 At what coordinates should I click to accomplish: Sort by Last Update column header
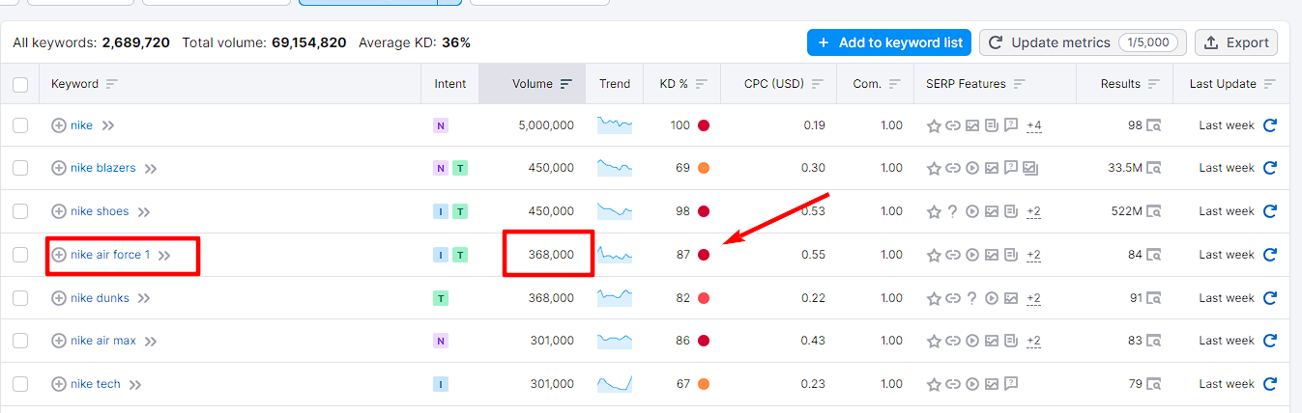tap(1232, 84)
